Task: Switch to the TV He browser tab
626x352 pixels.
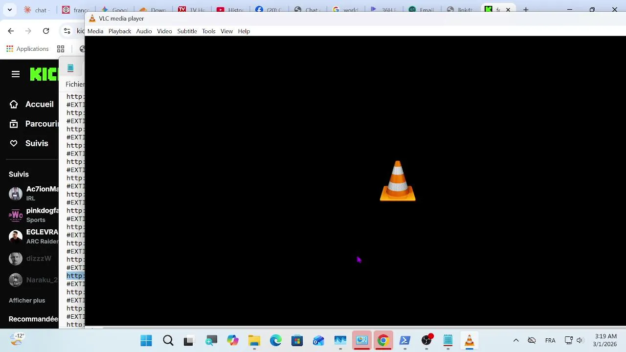Action: [x=191, y=10]
